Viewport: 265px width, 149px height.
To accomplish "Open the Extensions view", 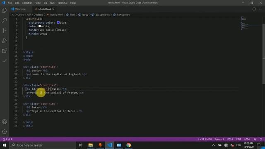I will [5, 50].
